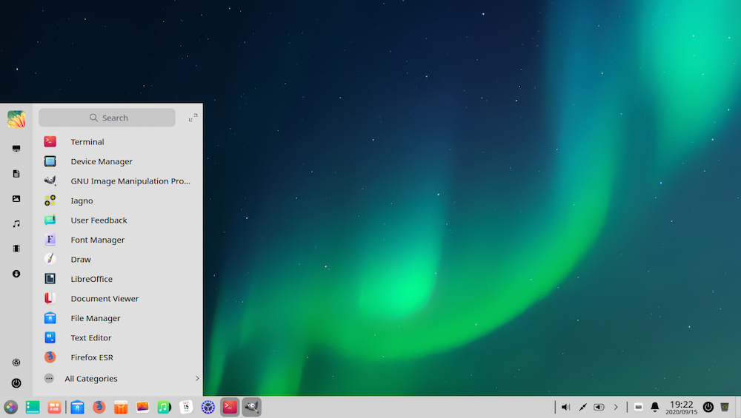
Task: Open File Manager from the dock
Action: [77, 407]
